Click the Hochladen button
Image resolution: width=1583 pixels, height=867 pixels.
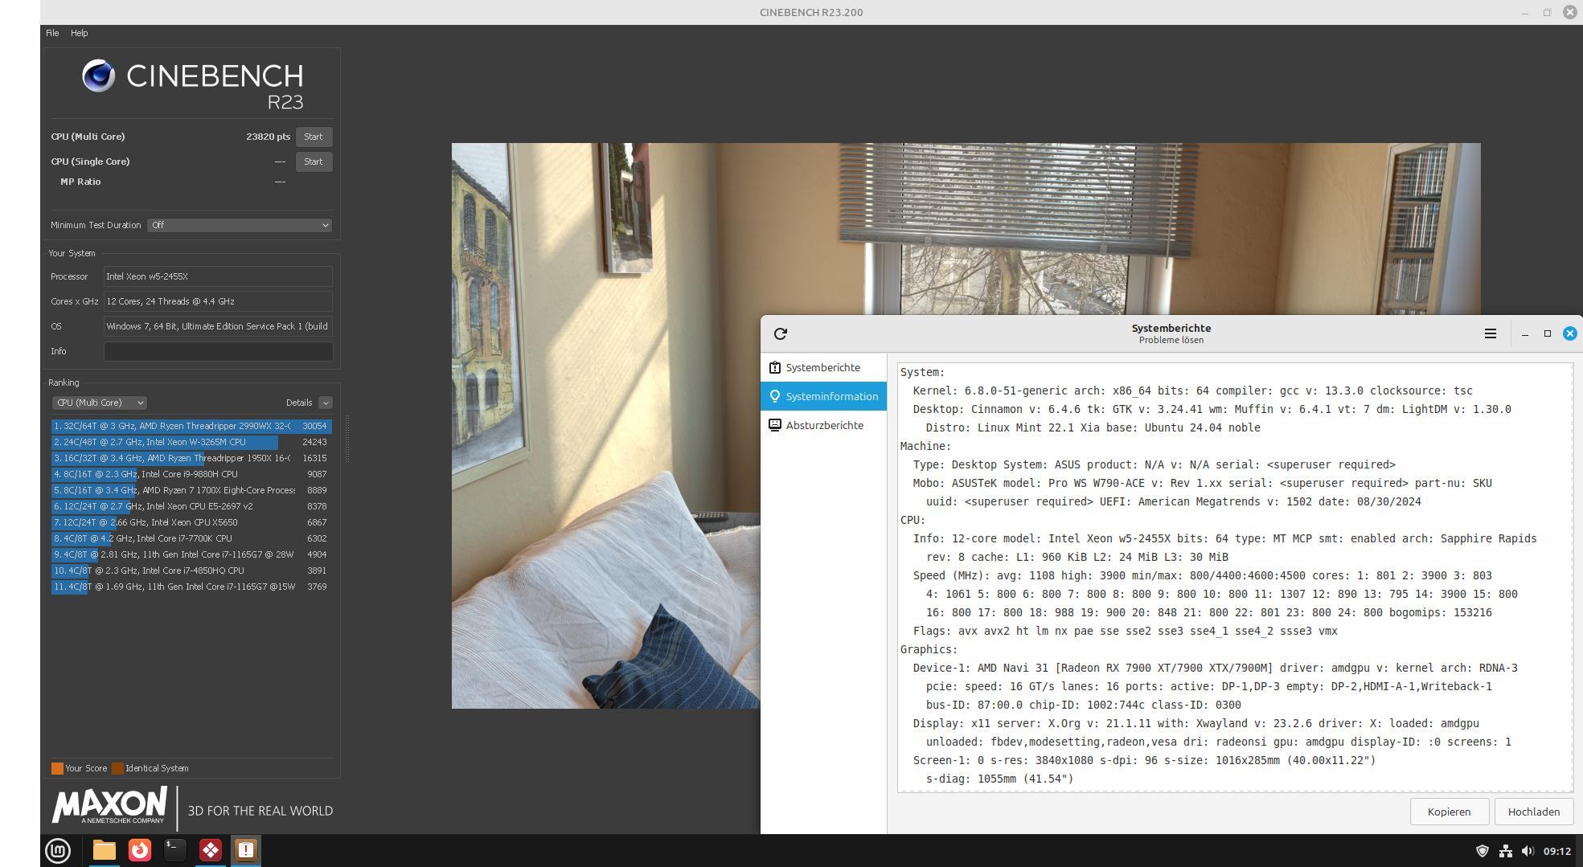1533,812
